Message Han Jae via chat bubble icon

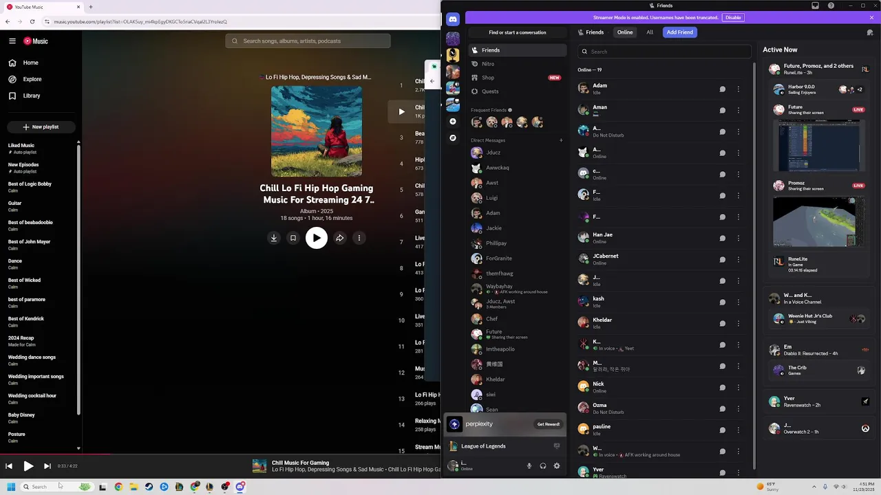723,238
